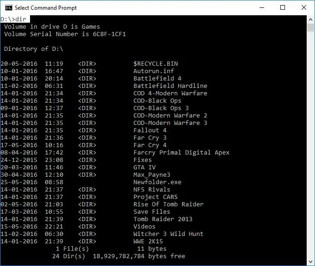The image size is (315, 266).
Task: Click the vertical scrollbar thumb
Action: coord(310,28)
